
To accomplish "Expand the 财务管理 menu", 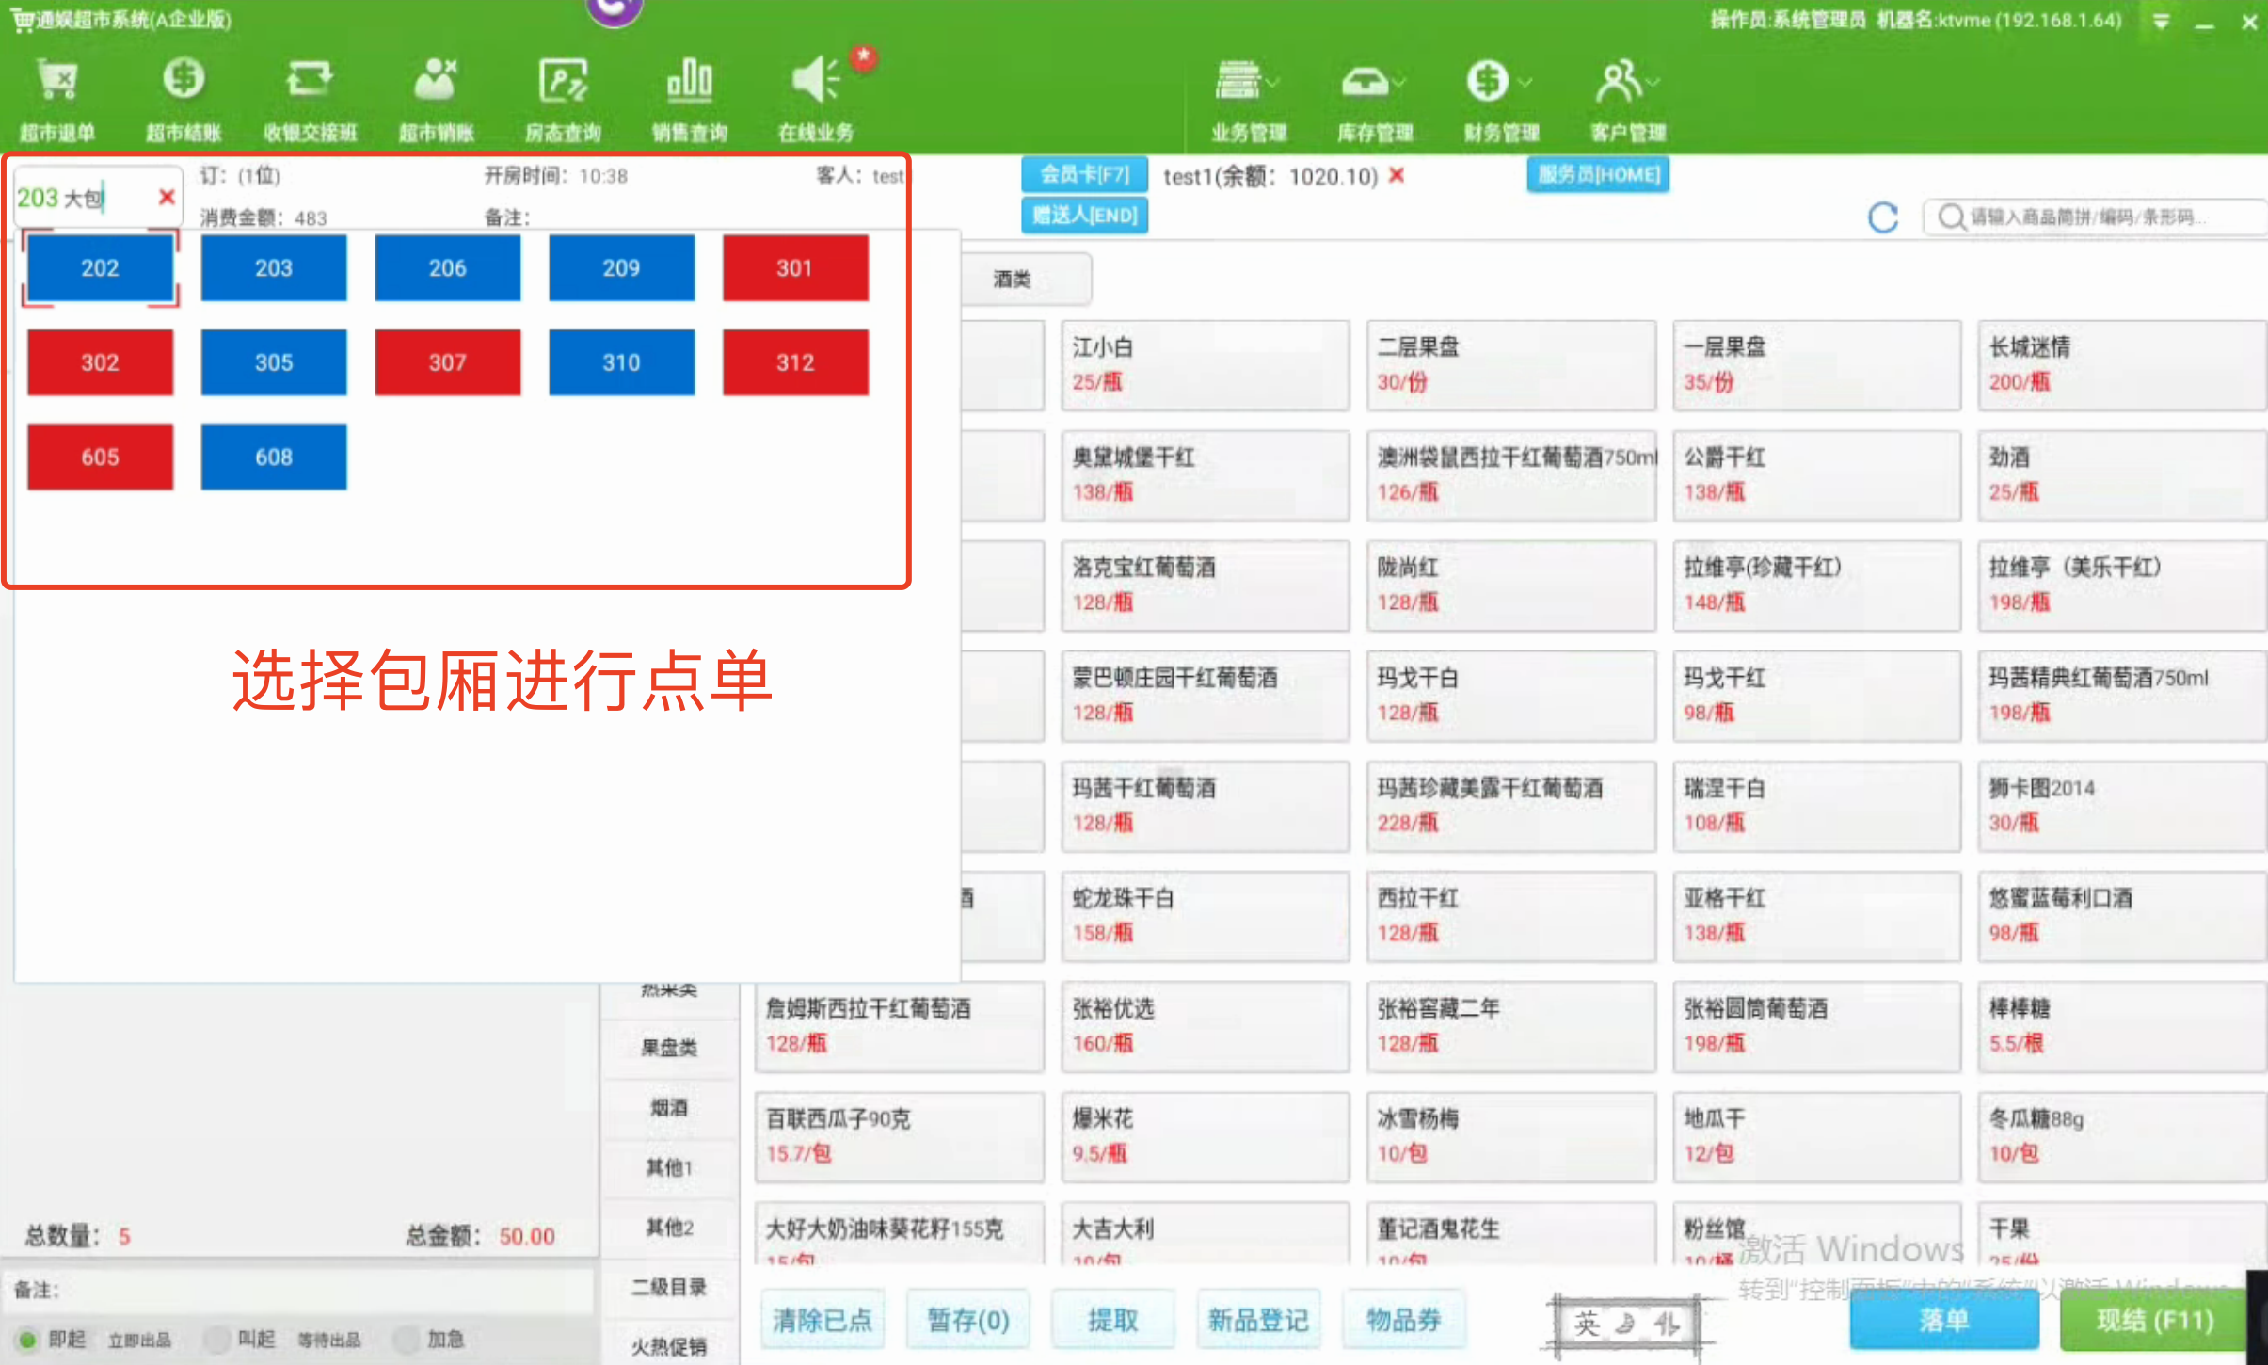I will pos(1501,100).
